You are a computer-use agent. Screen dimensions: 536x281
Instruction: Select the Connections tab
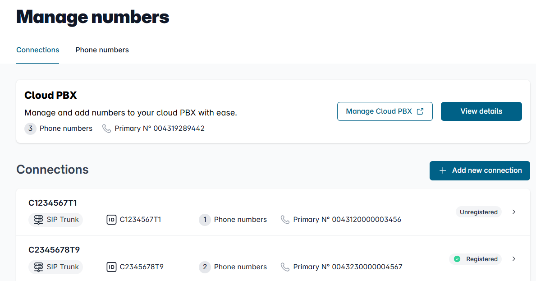(x=38, y=50)
